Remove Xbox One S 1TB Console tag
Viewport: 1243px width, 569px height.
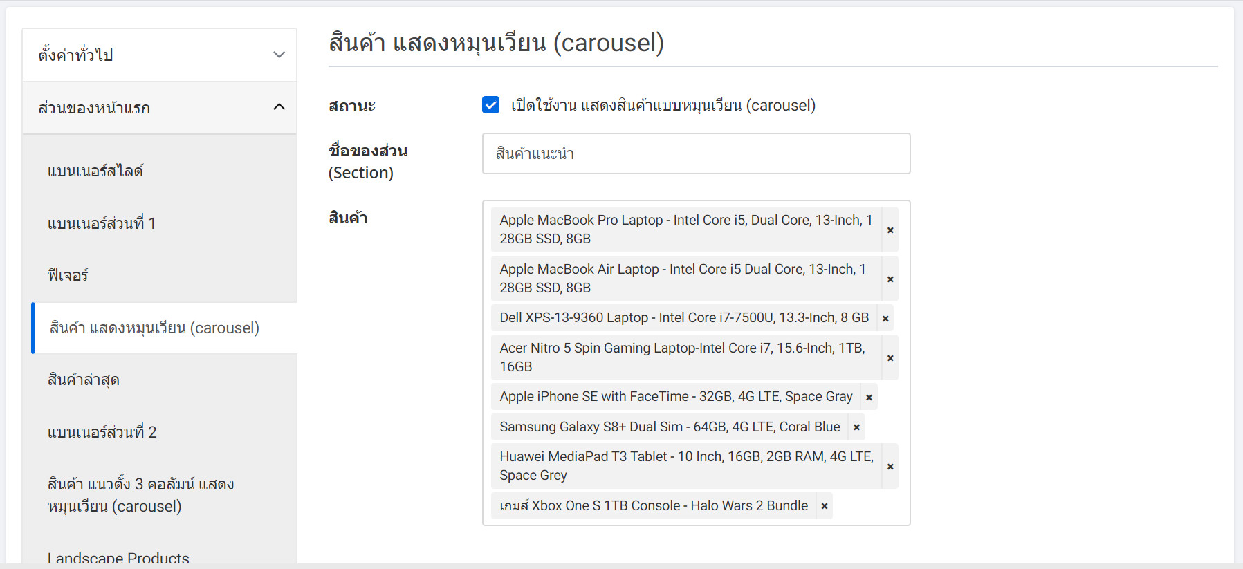(825, 506)
